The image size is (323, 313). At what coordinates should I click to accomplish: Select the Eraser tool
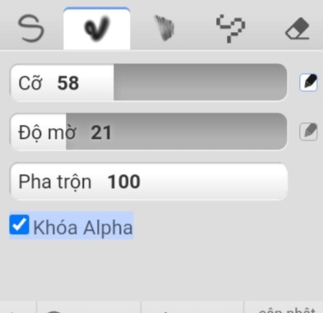pyautogui.click(x=297, y=29)
